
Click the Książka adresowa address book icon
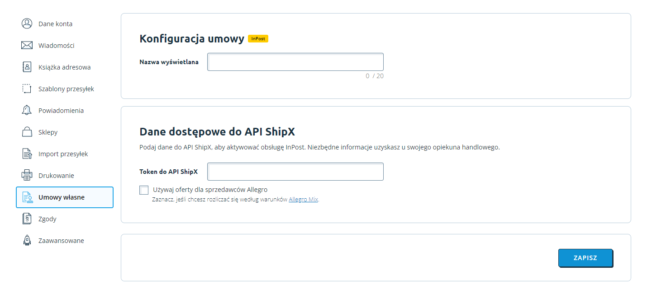pyautogui.click(x=27, y=67)
